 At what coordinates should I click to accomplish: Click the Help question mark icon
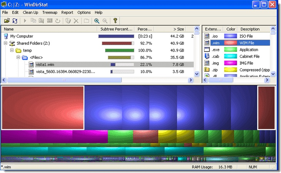pos(115,21)
